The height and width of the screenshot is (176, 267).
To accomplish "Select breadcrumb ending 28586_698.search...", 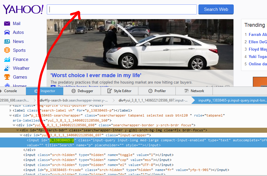I will click(14, 100).
